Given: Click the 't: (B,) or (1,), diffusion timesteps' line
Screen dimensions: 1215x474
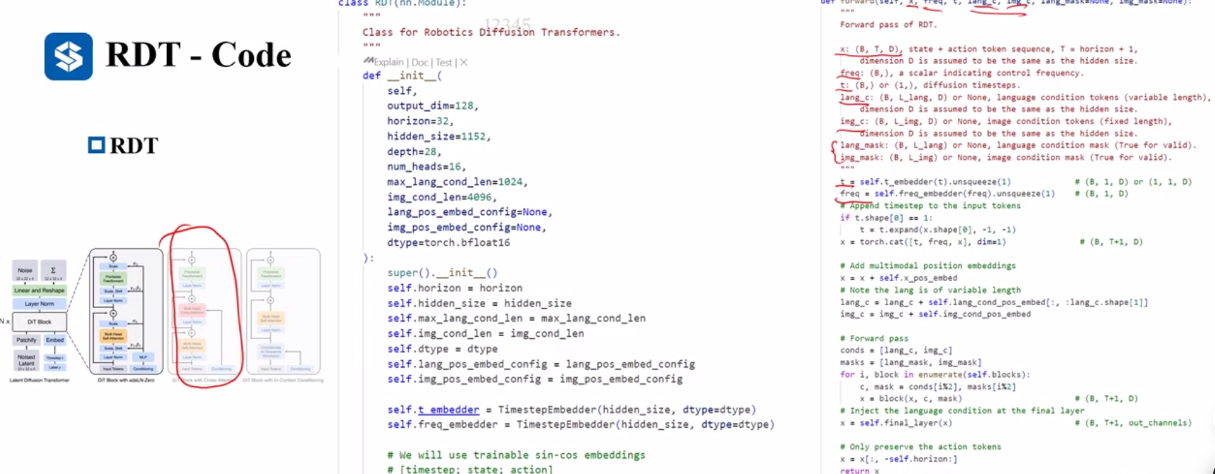Looking at the screenshot, I should click(930, 85).
